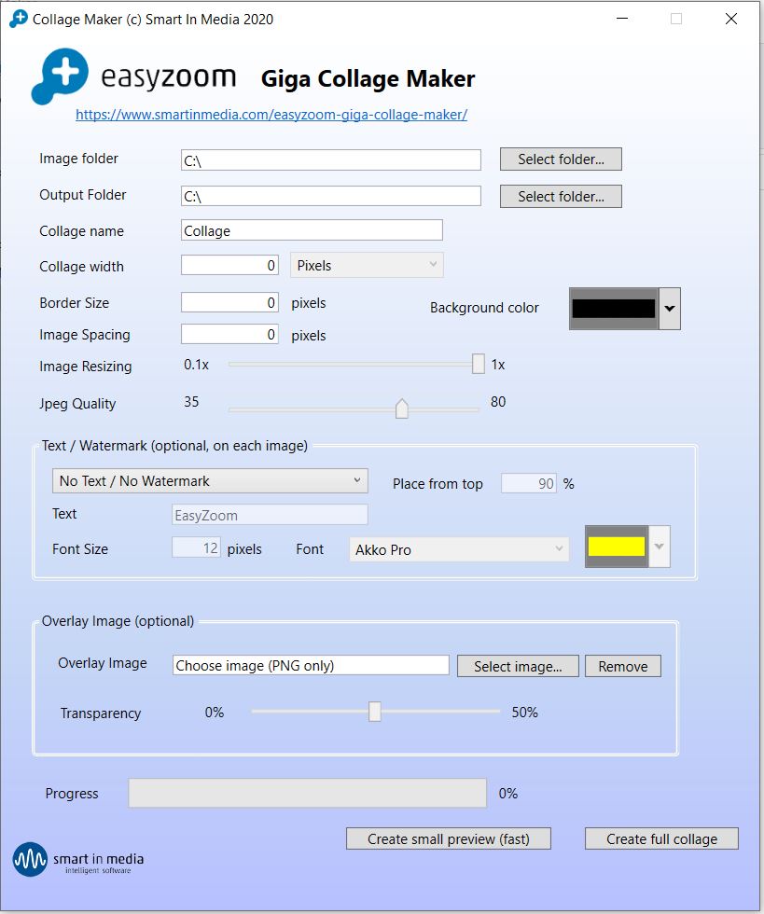Minimize the Collage Maker window
This screenshot has width=764, height=914.
pos(622,19)
